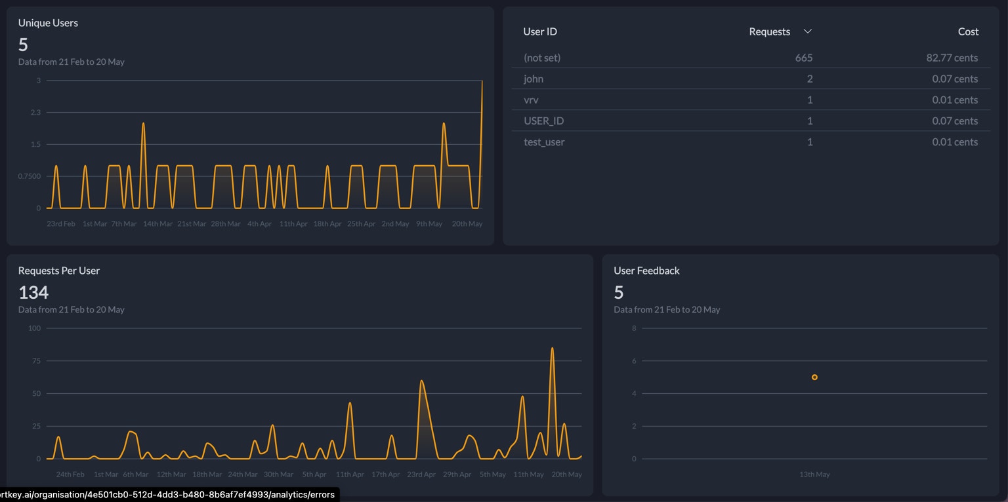The width and height of the screenshot is (1008, 502).
Task: Open the test_user table row
Action: (x=751, y=142)
